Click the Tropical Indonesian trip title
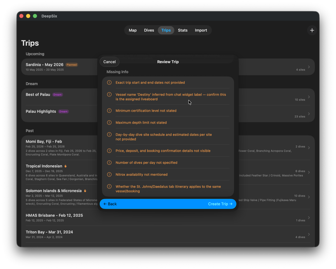The width and height of the screenshot is (336, 269). [x=44, y=166]
